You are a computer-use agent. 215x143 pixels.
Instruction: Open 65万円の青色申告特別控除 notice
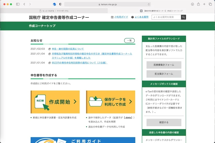tap(79, 63)
